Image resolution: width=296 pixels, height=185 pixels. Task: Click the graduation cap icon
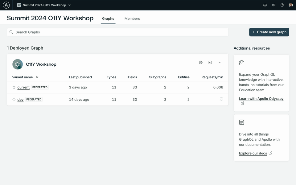coord(241,62)
